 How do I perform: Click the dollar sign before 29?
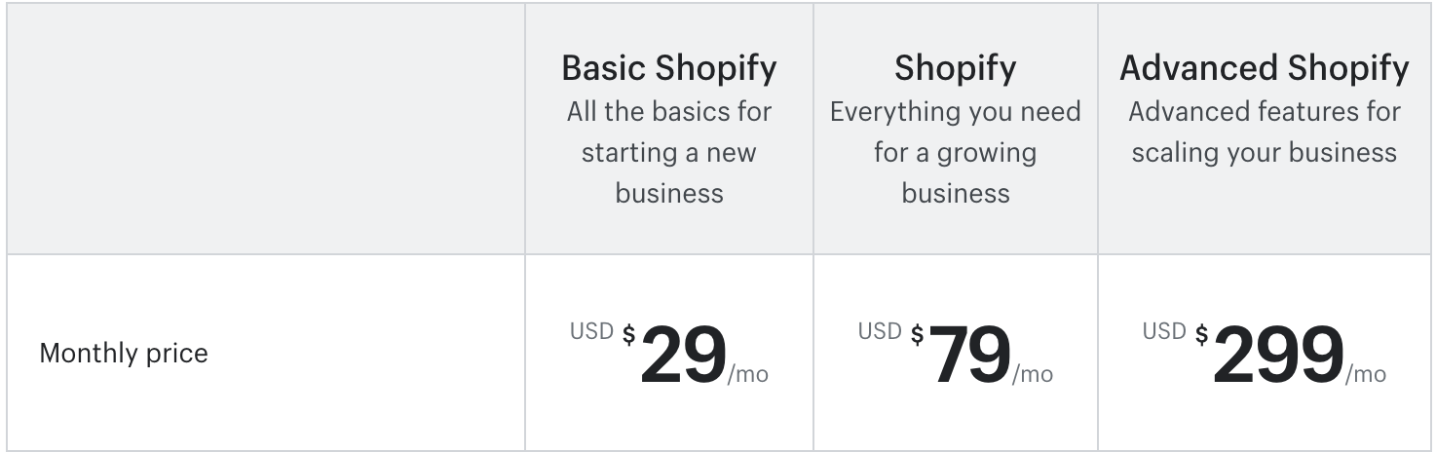(629, 335)
